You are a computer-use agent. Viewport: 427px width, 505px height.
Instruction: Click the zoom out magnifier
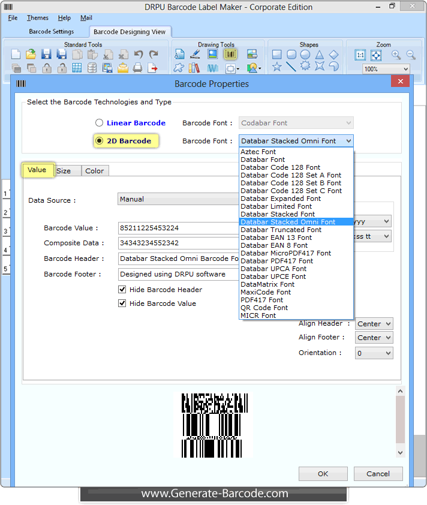click(x=411, y=55)
